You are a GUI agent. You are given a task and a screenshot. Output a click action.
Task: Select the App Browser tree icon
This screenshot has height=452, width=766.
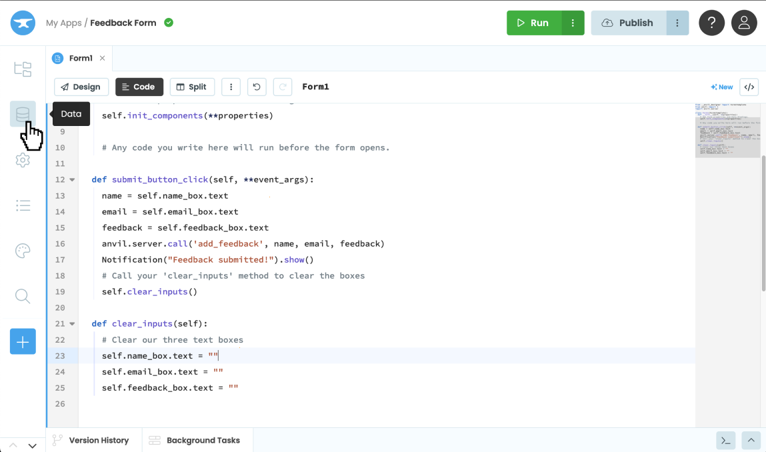[x=23, y=69]
